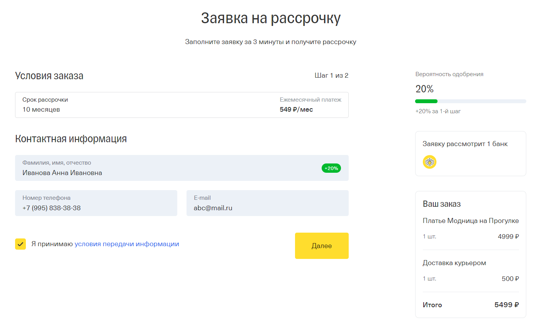The height and width of the screenshot is (325, 541).
Task: Open the installment term field showing 10 месяцев
Action: [182, 105]
